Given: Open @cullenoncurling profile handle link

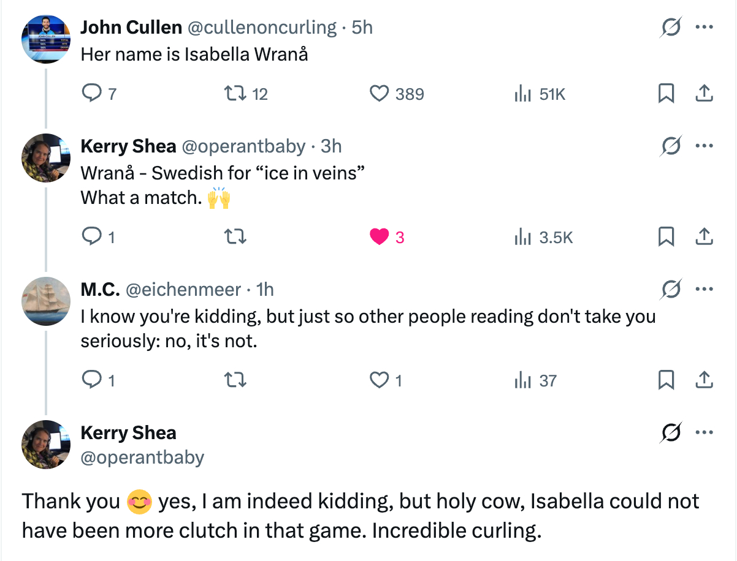Looking at the screenshot, I should [262, 28].
